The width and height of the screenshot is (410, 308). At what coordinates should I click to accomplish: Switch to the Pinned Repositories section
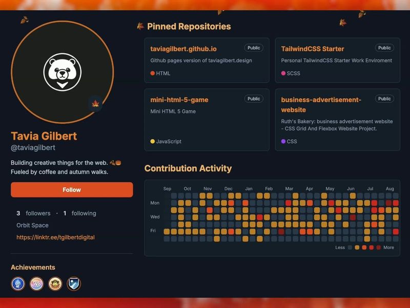click(189, 26)
